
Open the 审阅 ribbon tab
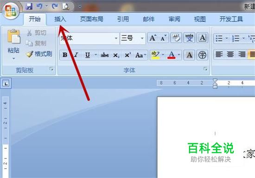(174, 19)
